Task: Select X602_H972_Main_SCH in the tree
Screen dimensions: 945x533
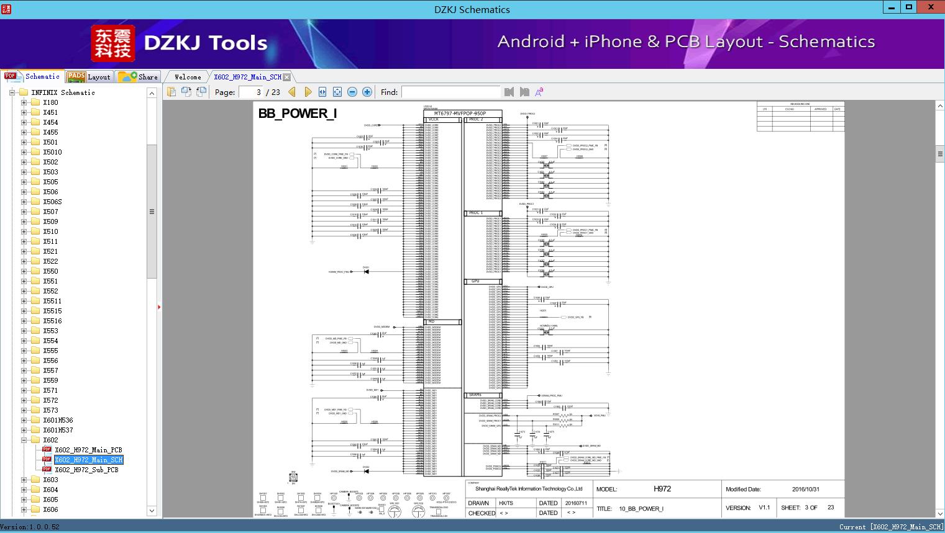Action: click(89, 460)
